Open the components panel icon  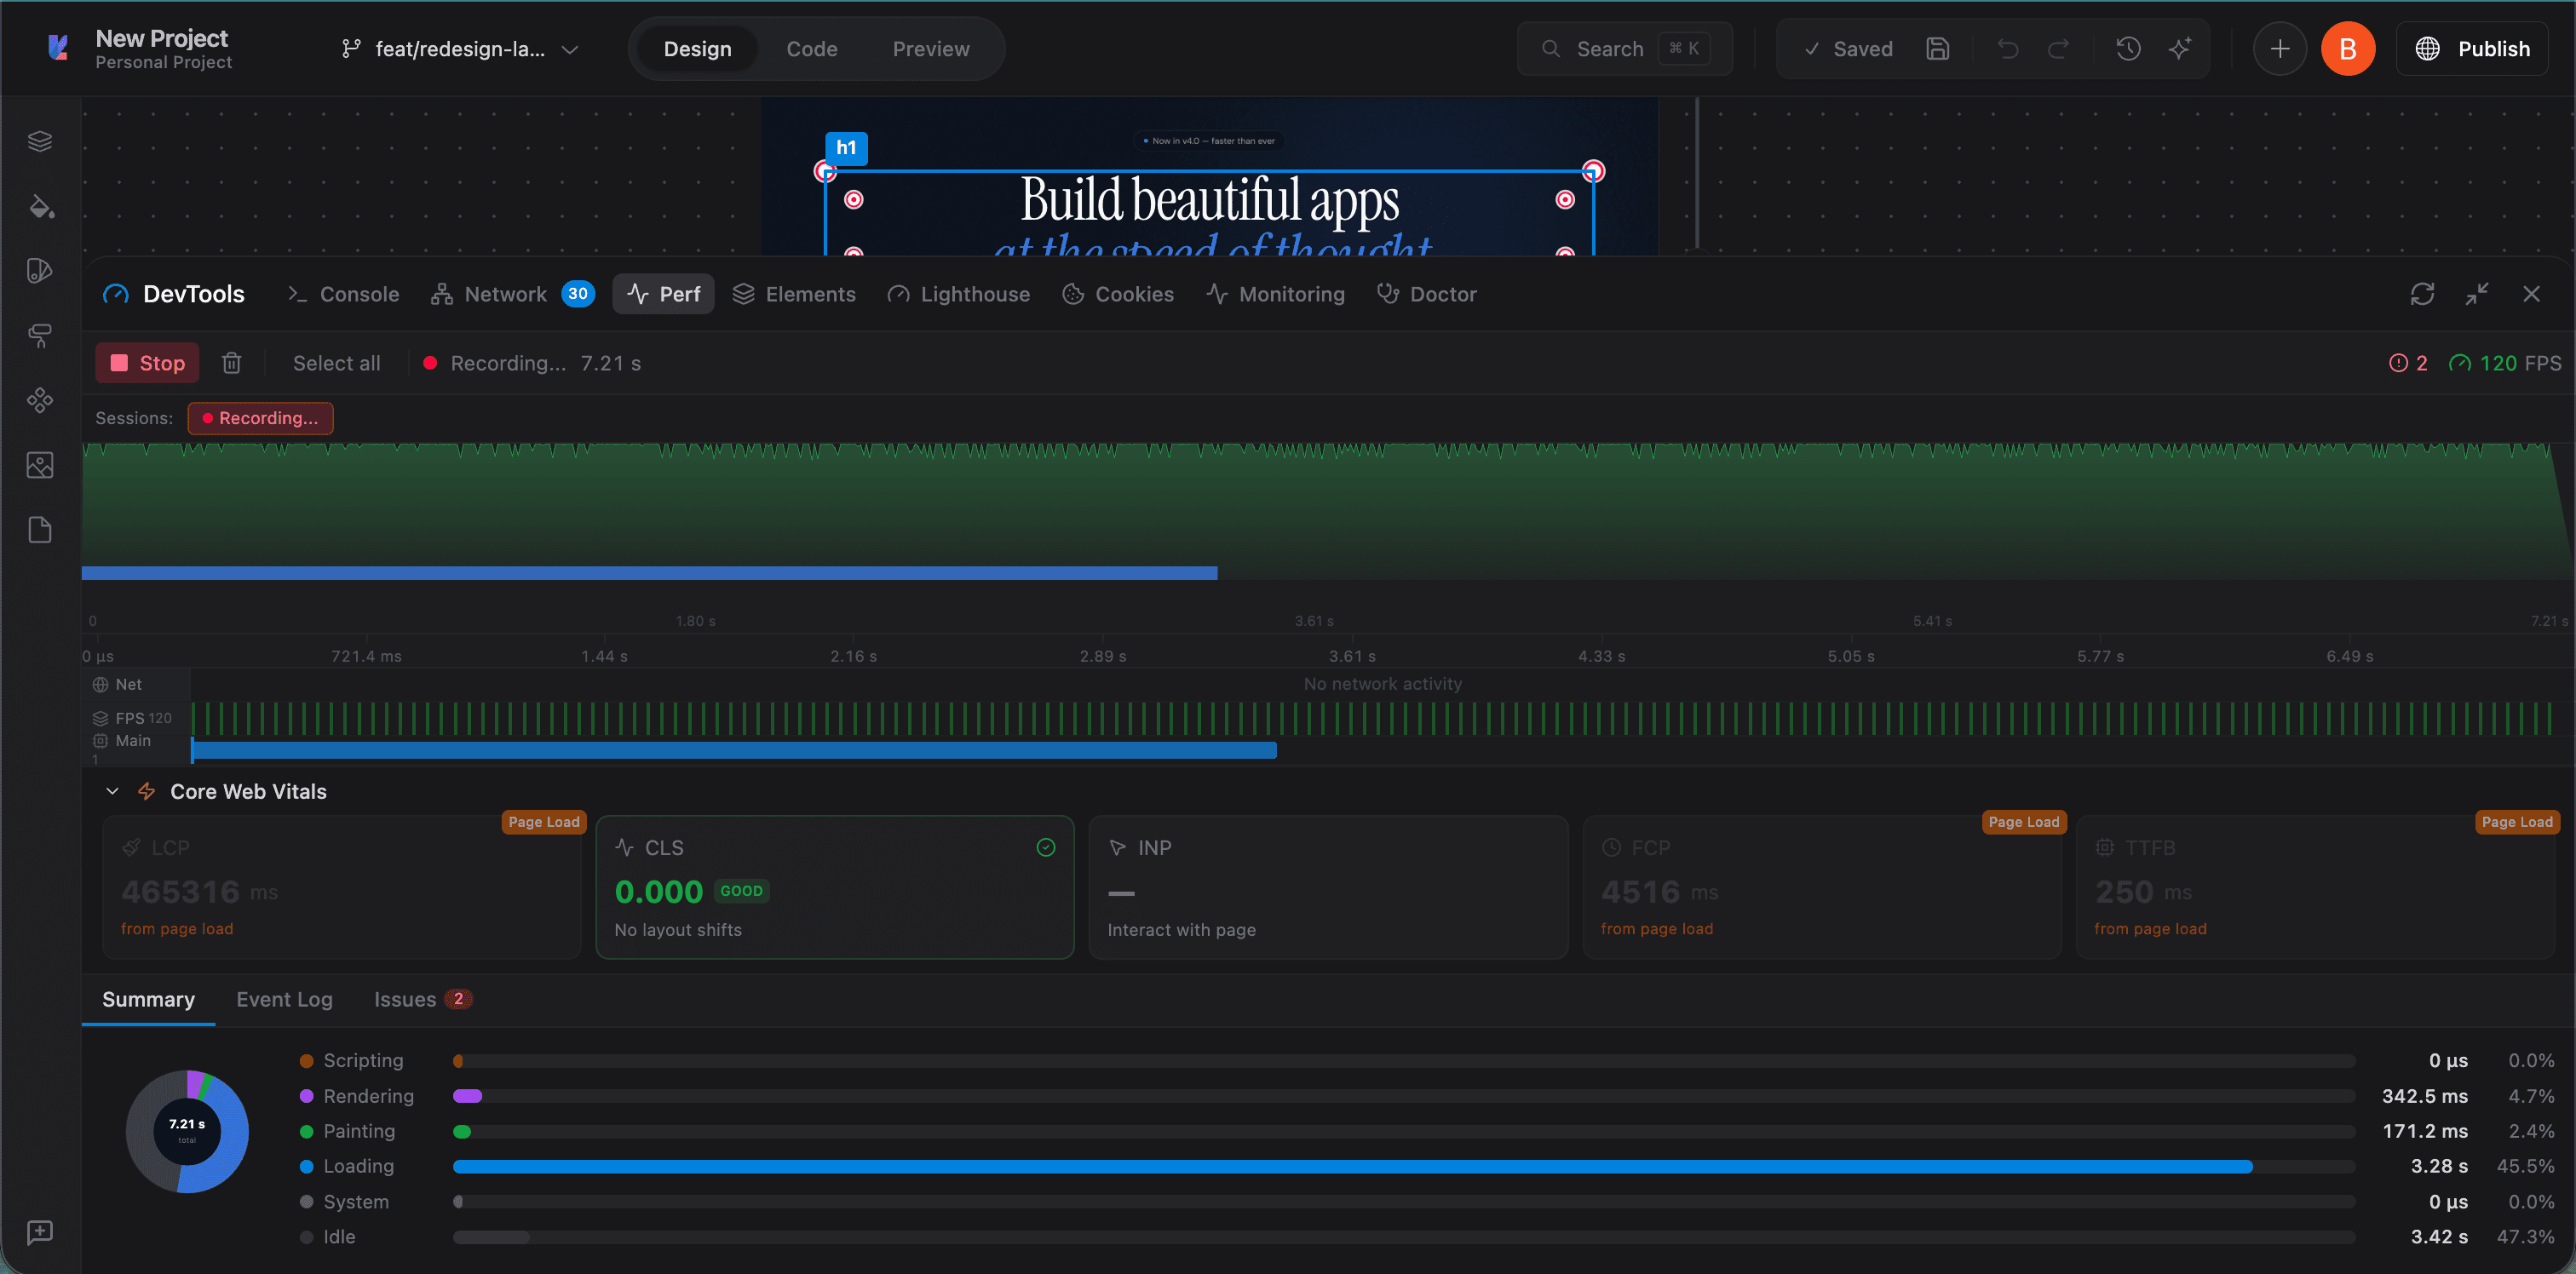point(40,401)
